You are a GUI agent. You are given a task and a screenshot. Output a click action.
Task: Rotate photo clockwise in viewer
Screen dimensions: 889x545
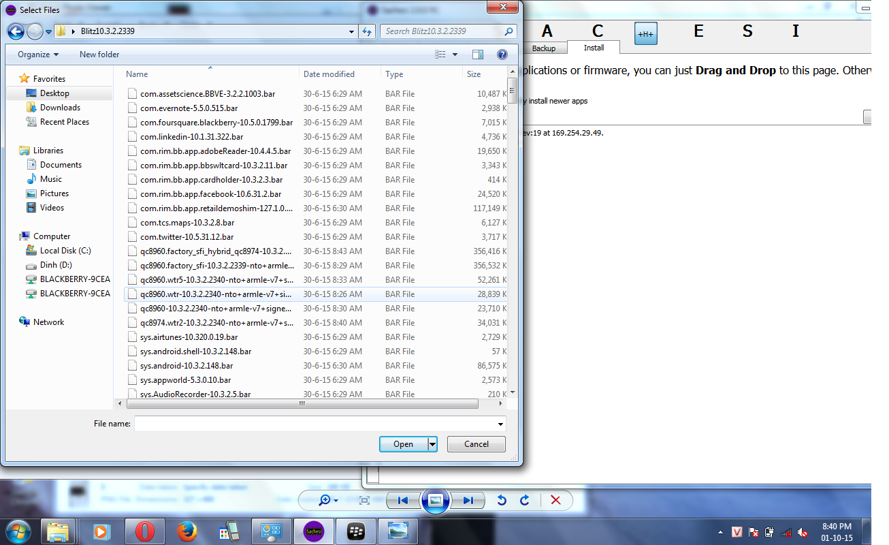[x=525, y=501]
